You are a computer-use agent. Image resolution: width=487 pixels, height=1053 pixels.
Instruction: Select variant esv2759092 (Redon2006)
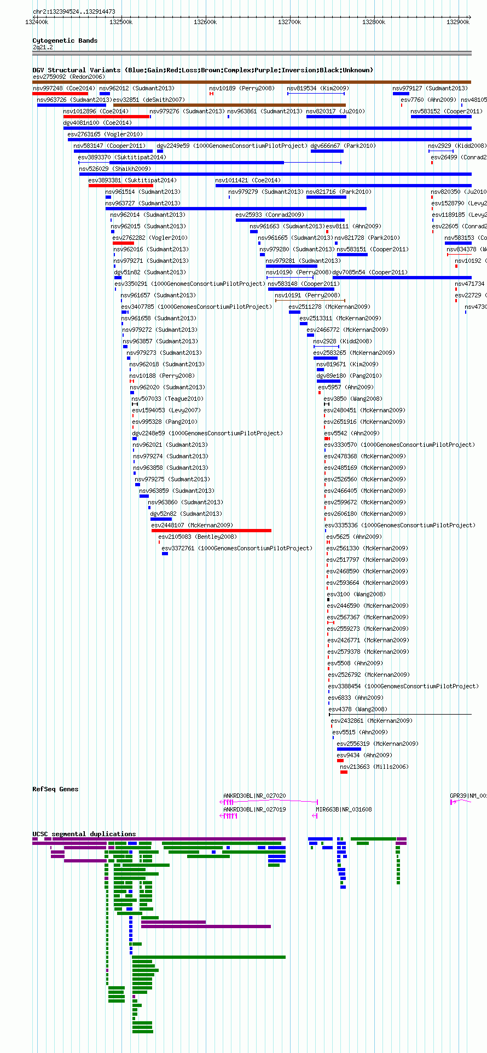pyautogui.click(x=252, y=82)
